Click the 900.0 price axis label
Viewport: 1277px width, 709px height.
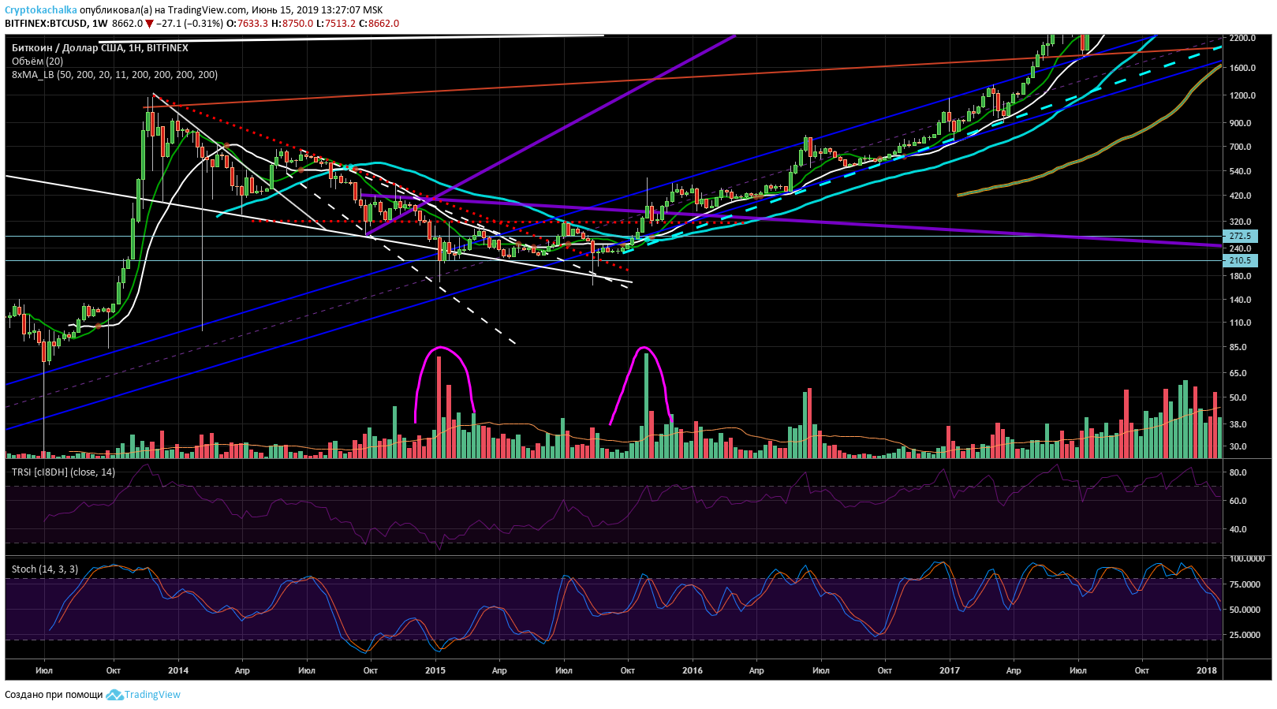coord(1241,123)
